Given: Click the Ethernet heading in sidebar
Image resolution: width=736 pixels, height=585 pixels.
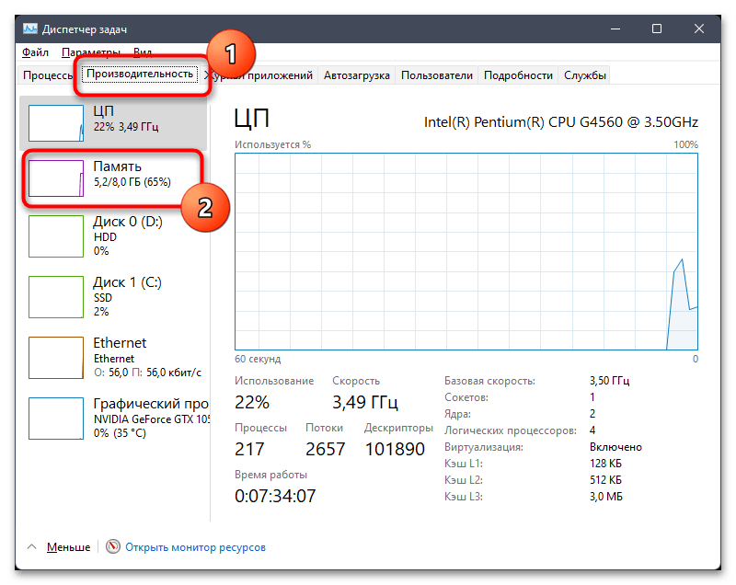Looking at the screenshot, I should (120, 342).
